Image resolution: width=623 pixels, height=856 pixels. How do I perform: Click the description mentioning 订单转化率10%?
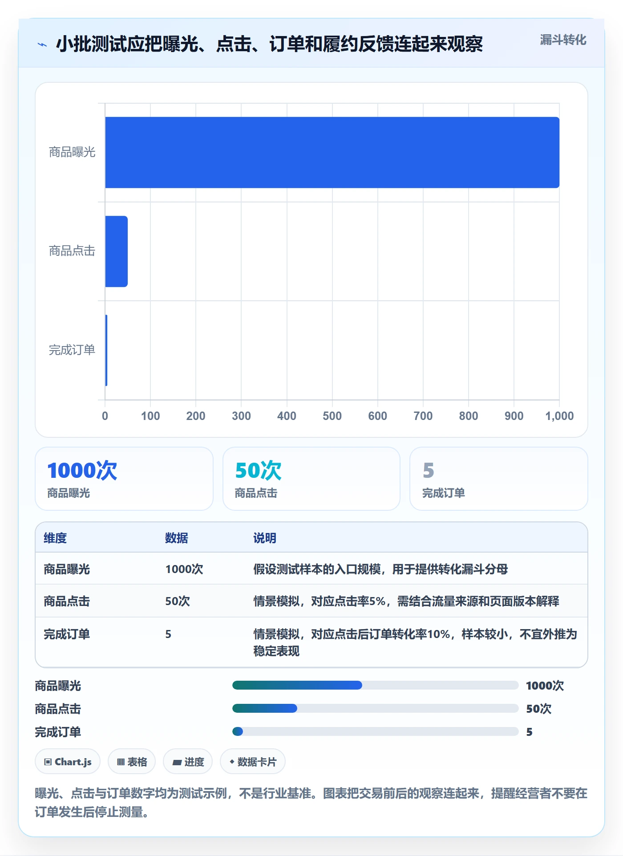pyautogui.click(x=415, y=642)
